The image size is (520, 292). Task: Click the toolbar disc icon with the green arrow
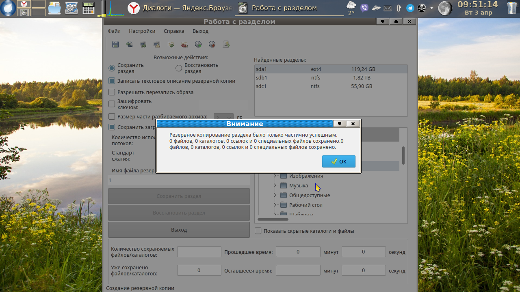coord(198,44)
